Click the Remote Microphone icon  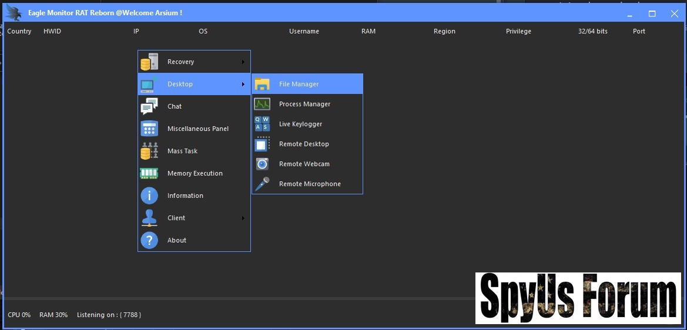click(x=262, y=184)
